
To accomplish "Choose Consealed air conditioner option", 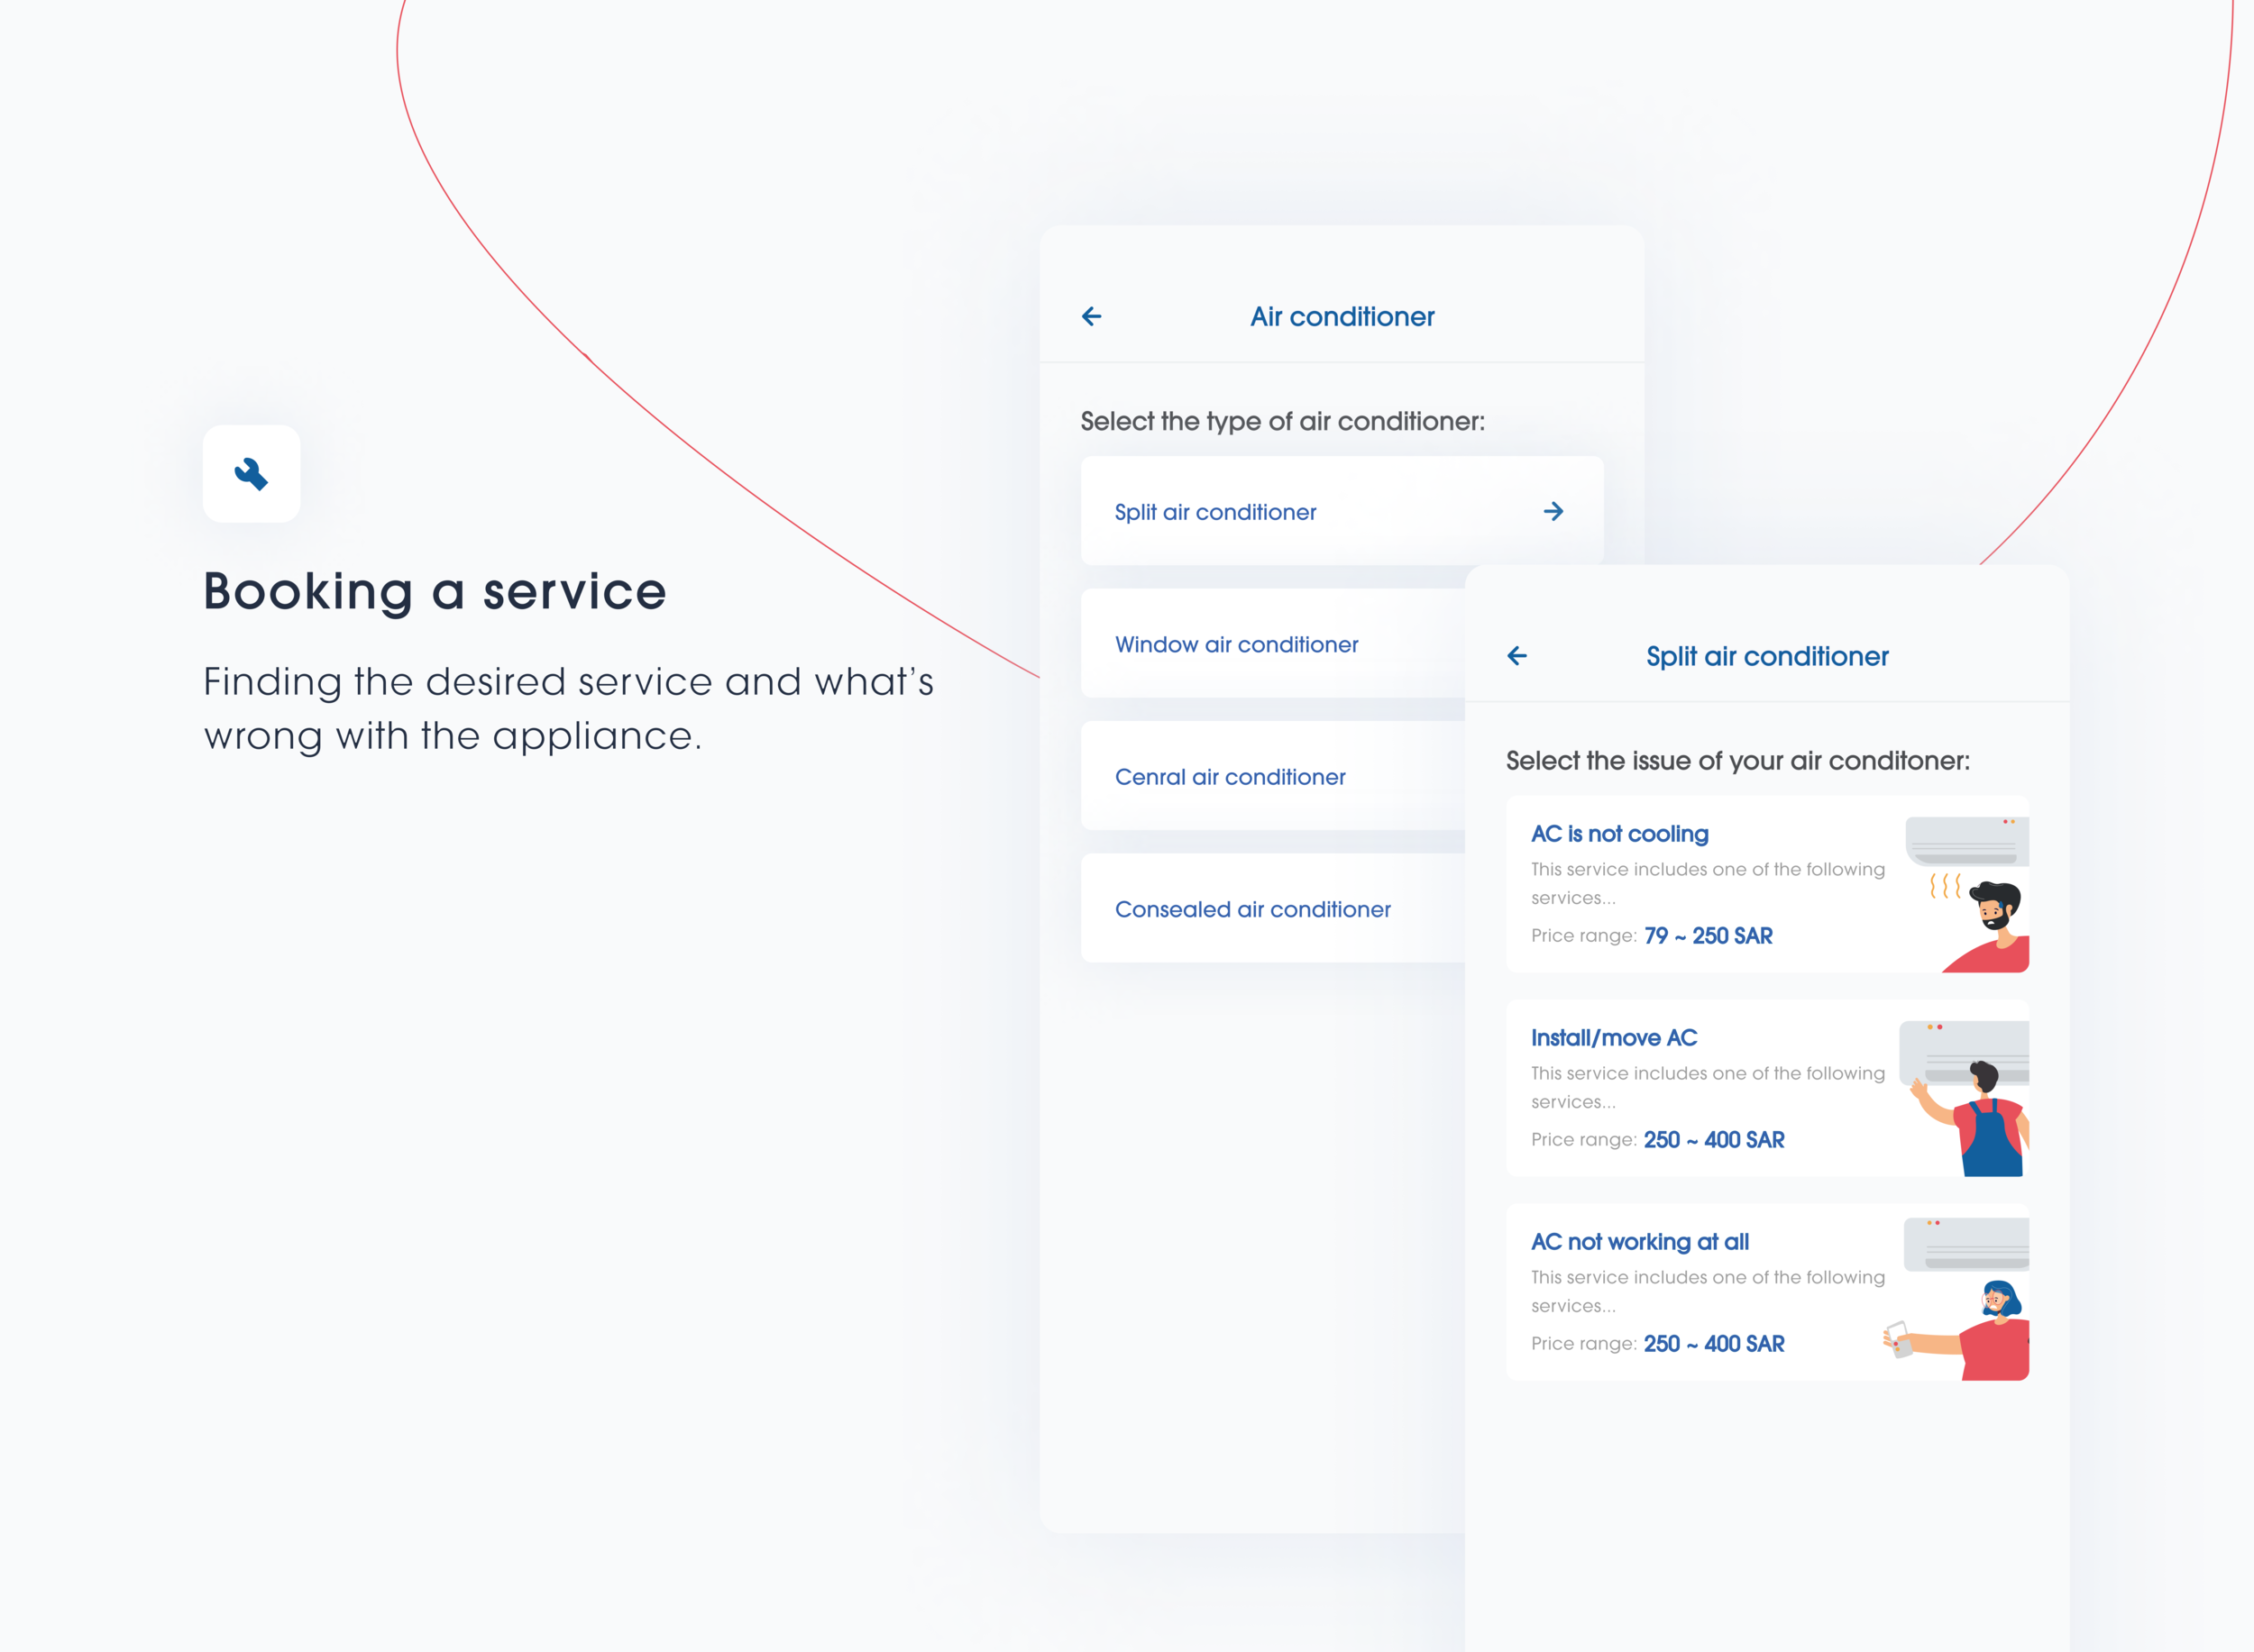I will point(1252,910).
